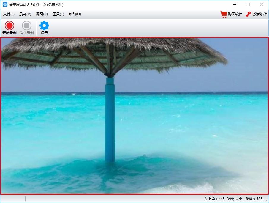Screen dimensions: 269x203
Task: Close the GIF recorder window
Action: 262,5
